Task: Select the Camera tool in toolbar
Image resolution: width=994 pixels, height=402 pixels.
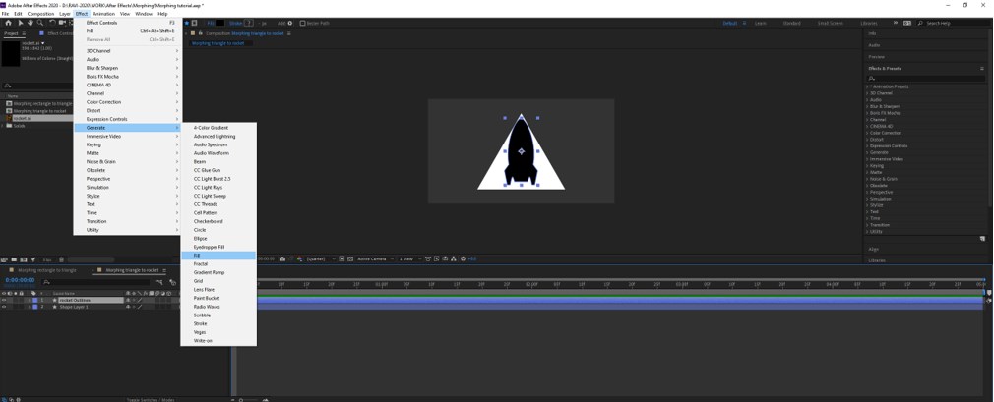Action: 62,23
